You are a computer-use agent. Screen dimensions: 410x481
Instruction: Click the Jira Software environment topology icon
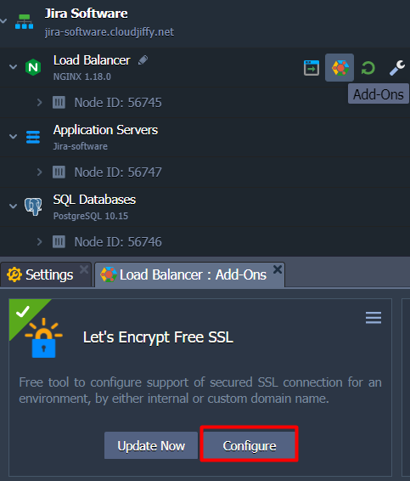[x=25, y=22]
